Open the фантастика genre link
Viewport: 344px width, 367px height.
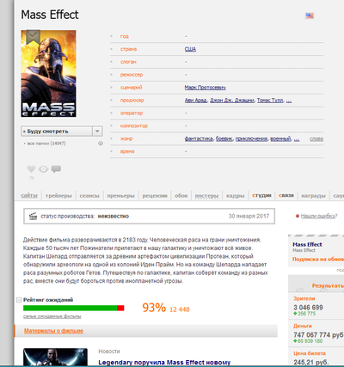click(199, 138)
